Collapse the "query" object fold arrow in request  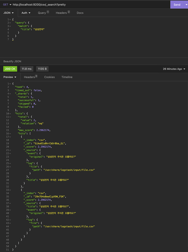pos(10,23)
